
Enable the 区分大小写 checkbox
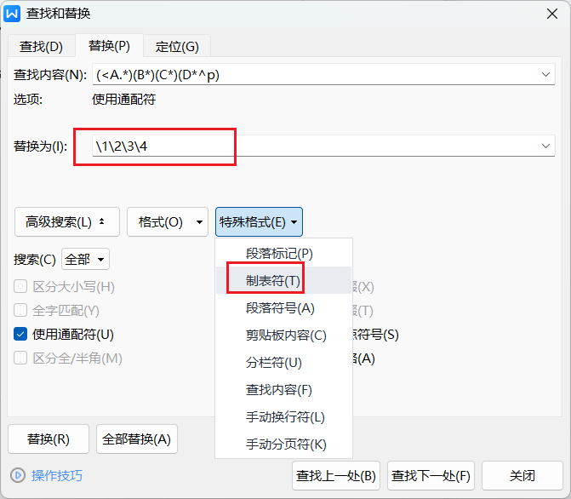[x=21, y=287]
